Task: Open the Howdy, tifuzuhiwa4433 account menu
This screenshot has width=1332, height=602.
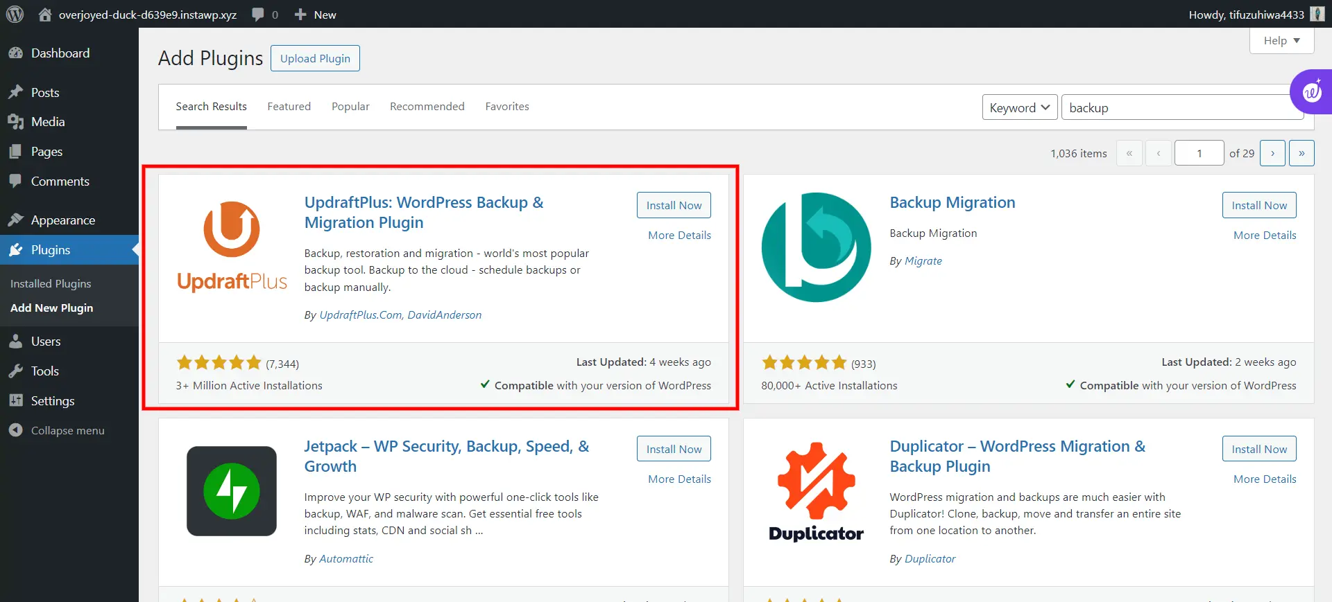Action: (x=1256, y=15)
